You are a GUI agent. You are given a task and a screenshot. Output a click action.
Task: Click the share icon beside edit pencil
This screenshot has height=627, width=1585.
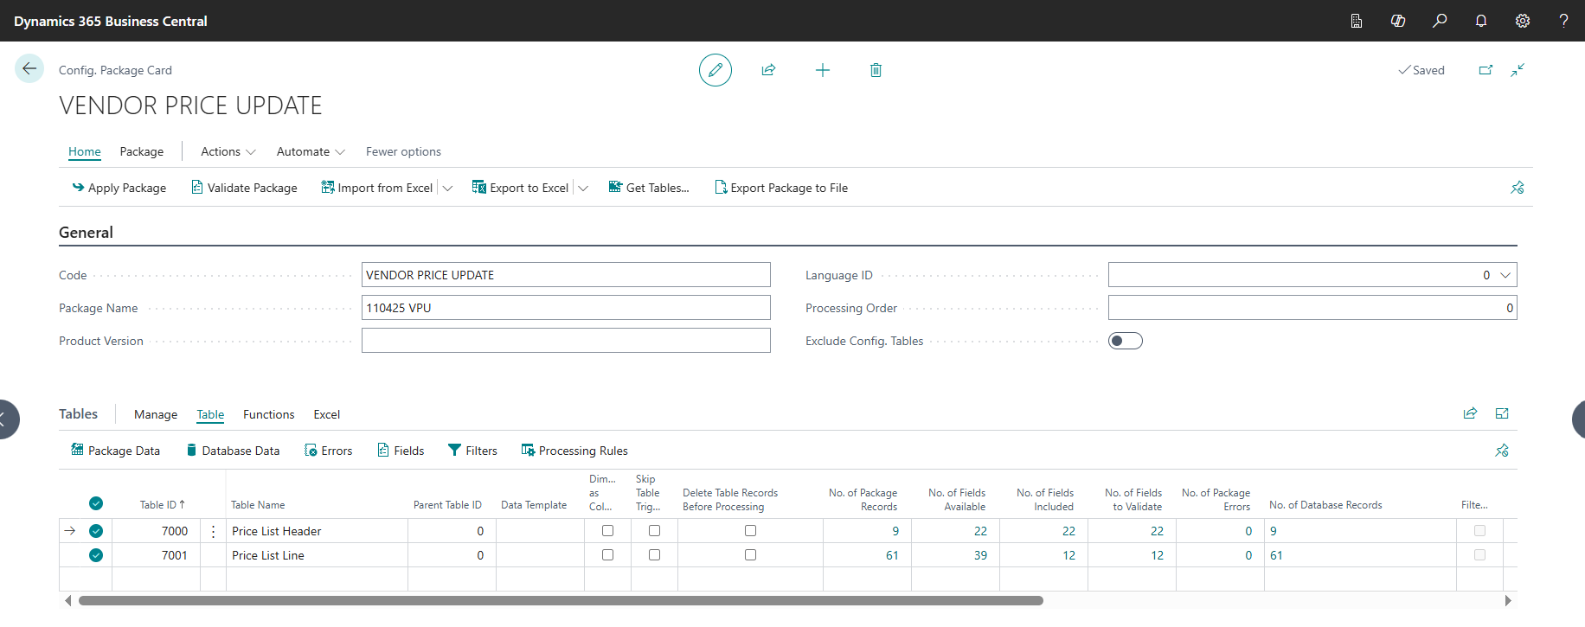pos(768,70)
